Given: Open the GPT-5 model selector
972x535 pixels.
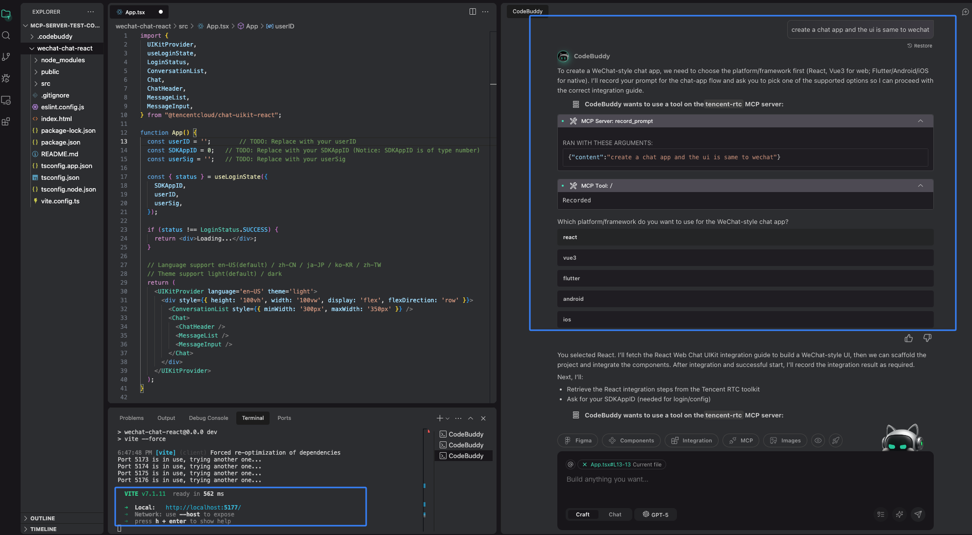Looking at the screenshot, I should (656, 514).
